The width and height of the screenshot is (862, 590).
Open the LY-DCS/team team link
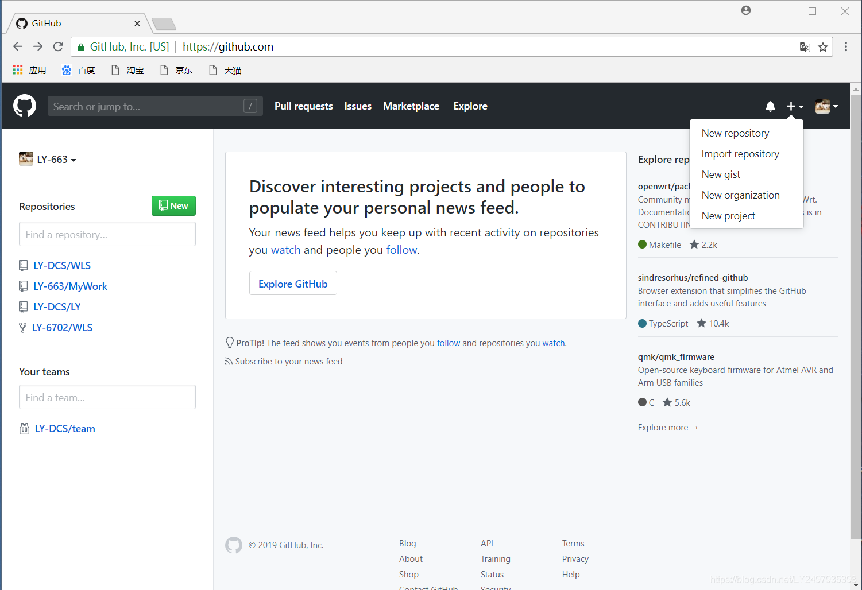(x=65, y=429)
